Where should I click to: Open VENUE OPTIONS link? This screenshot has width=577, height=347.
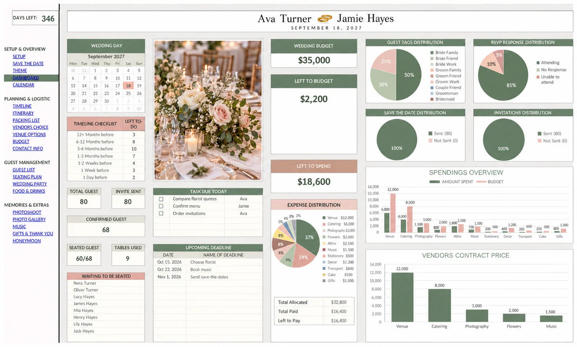point(29,134)
